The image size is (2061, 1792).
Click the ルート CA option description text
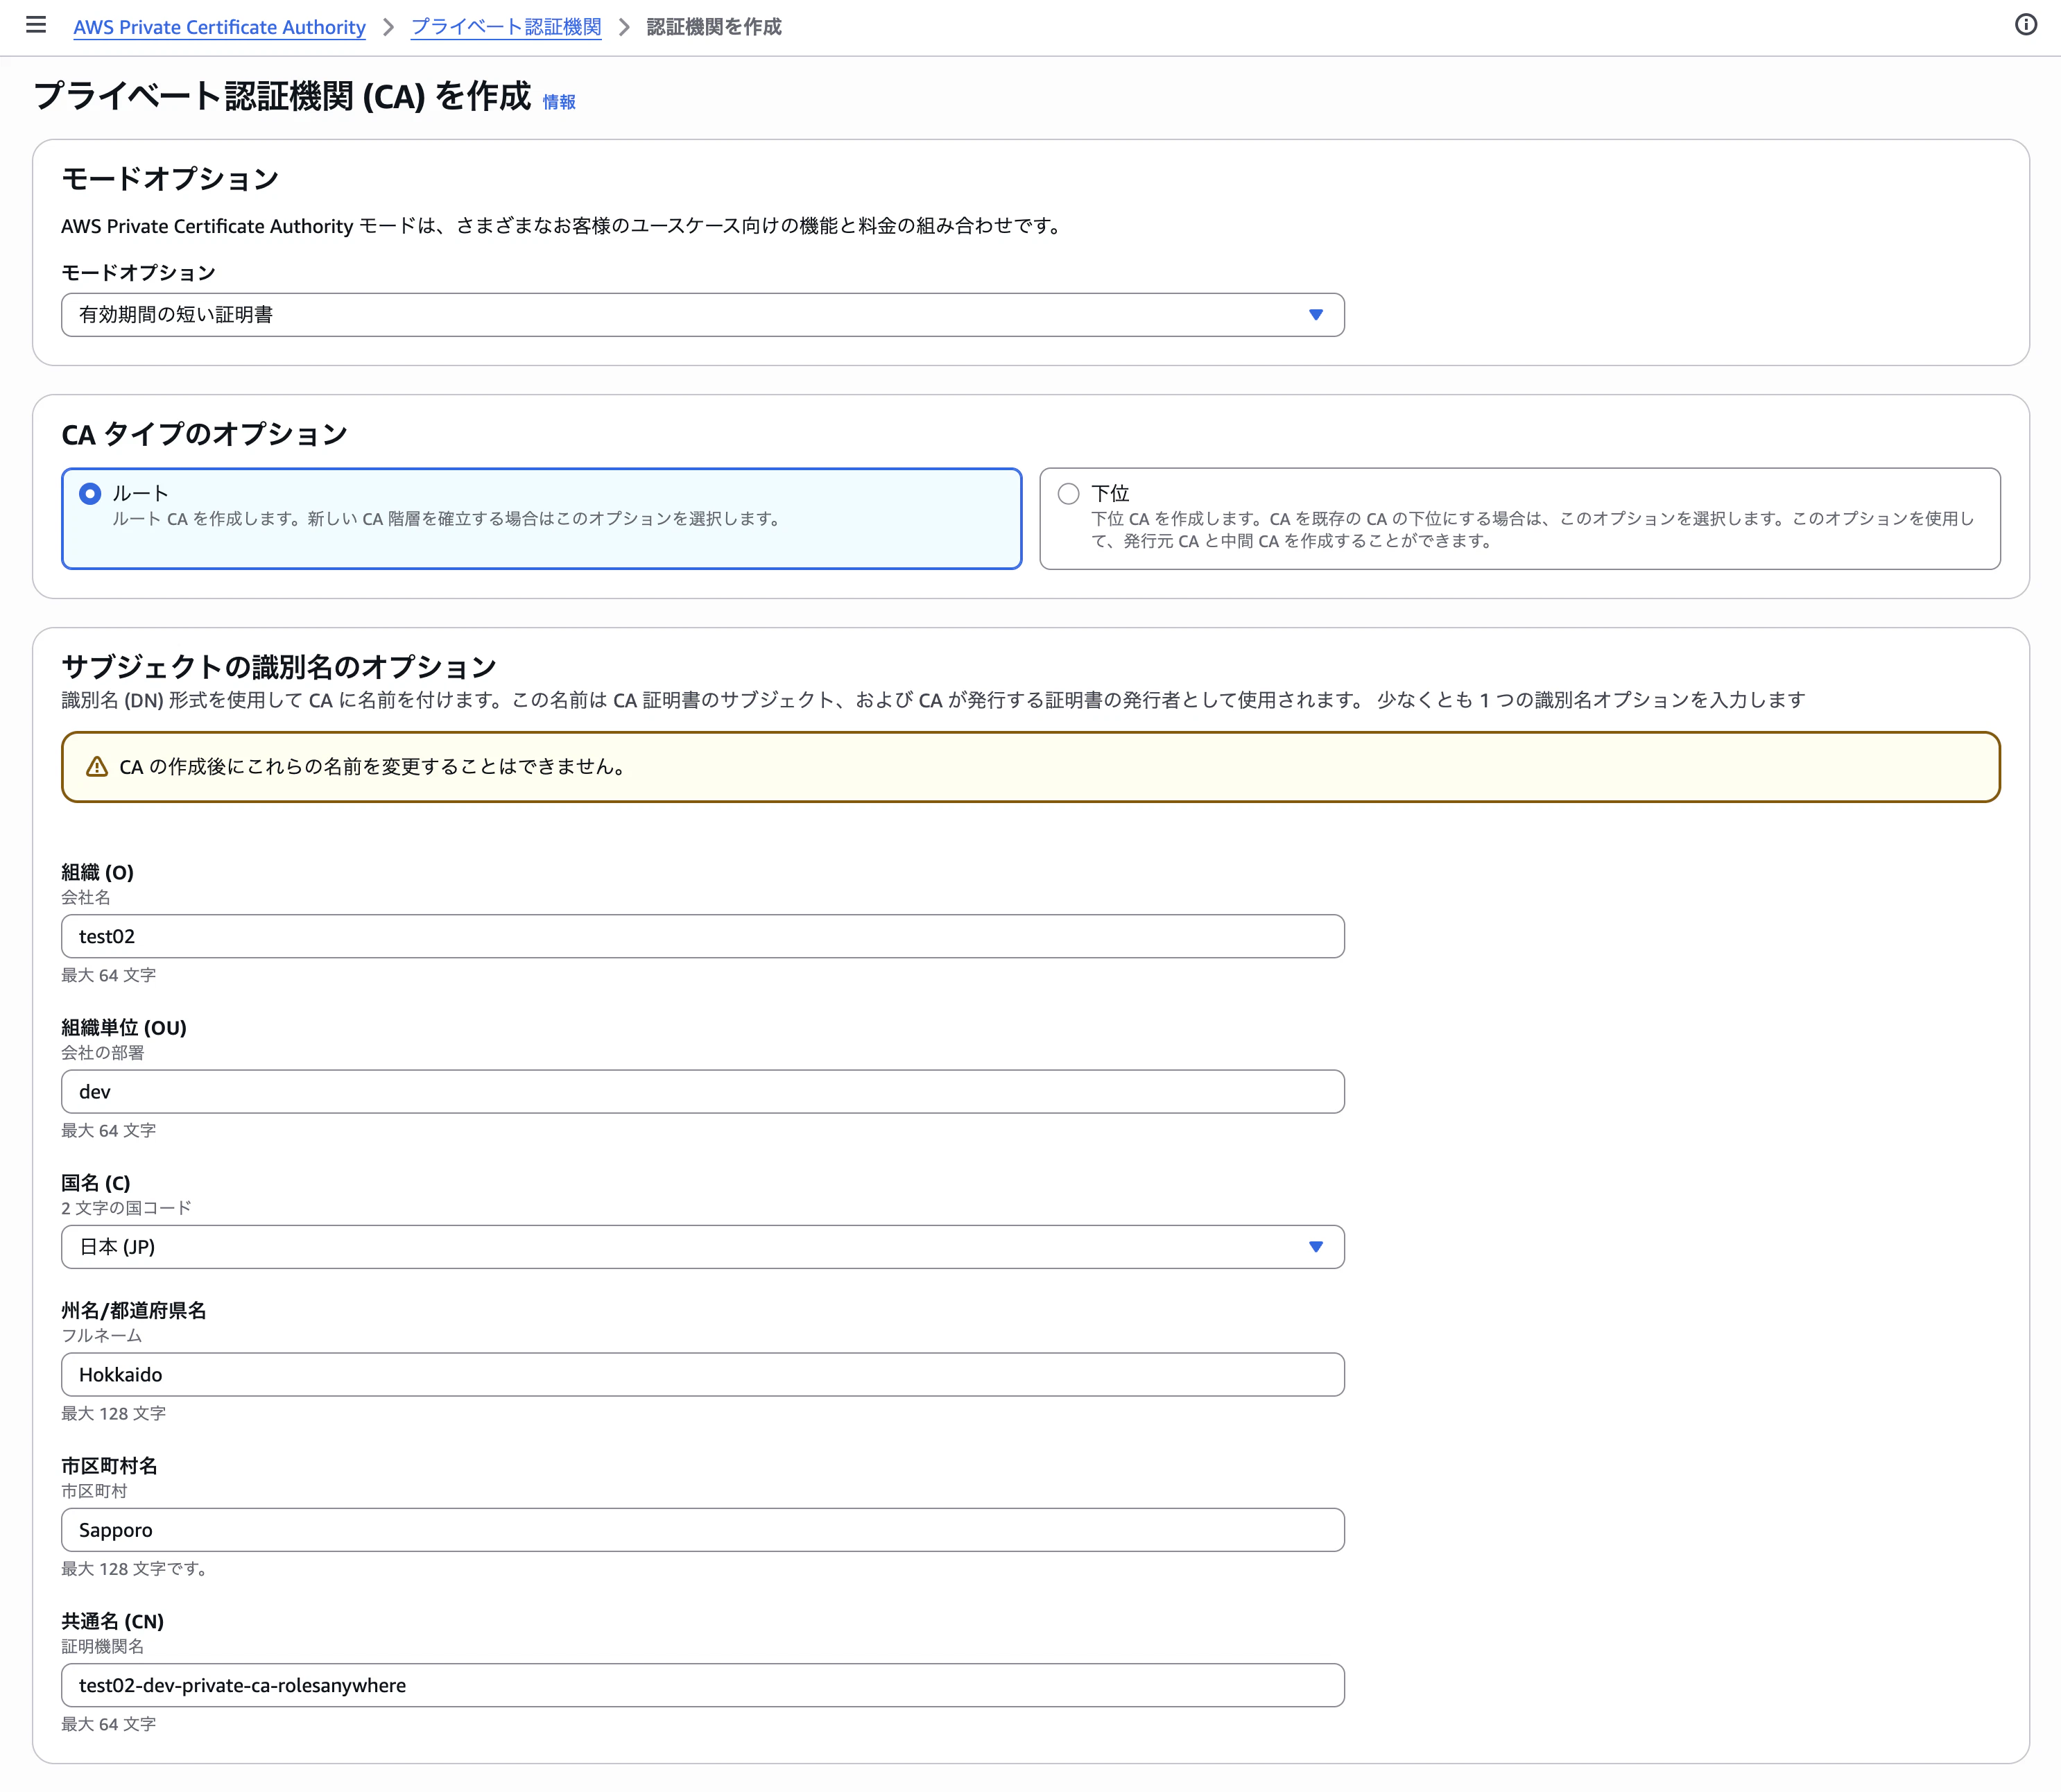448,519
